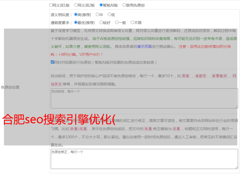Image resolution: width=241 pixels, height=174 pixels.
Task: Set 语义相似度 to 高(推荐)
Action: 76,15
